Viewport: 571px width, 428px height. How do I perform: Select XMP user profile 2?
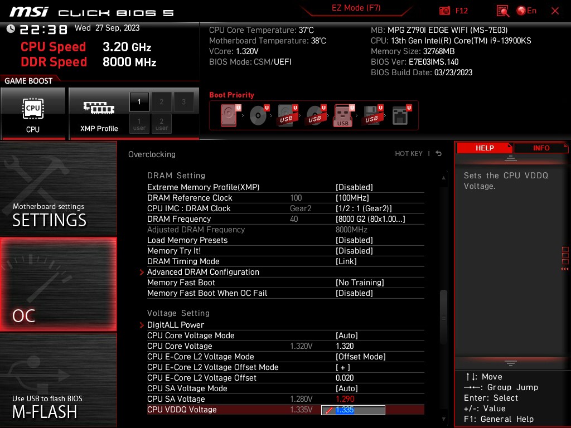(161, 124)
